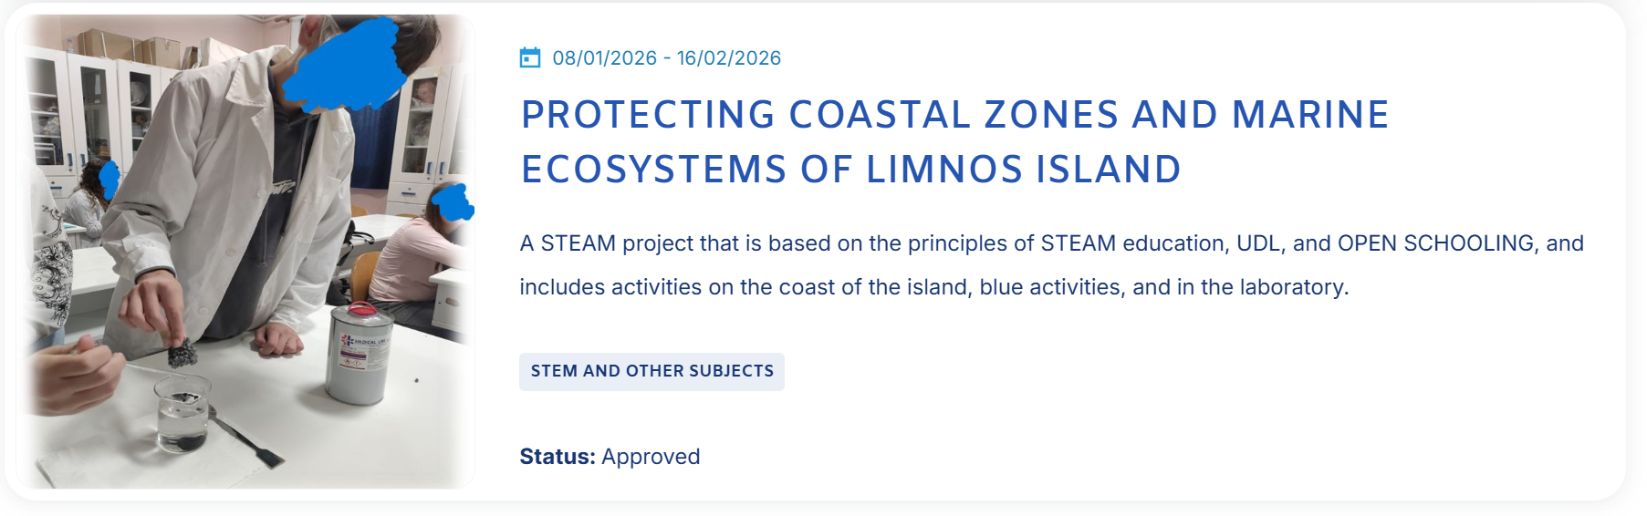
Task: Open the Protecting Coastal Zones project title
Action: click(954, 115)
